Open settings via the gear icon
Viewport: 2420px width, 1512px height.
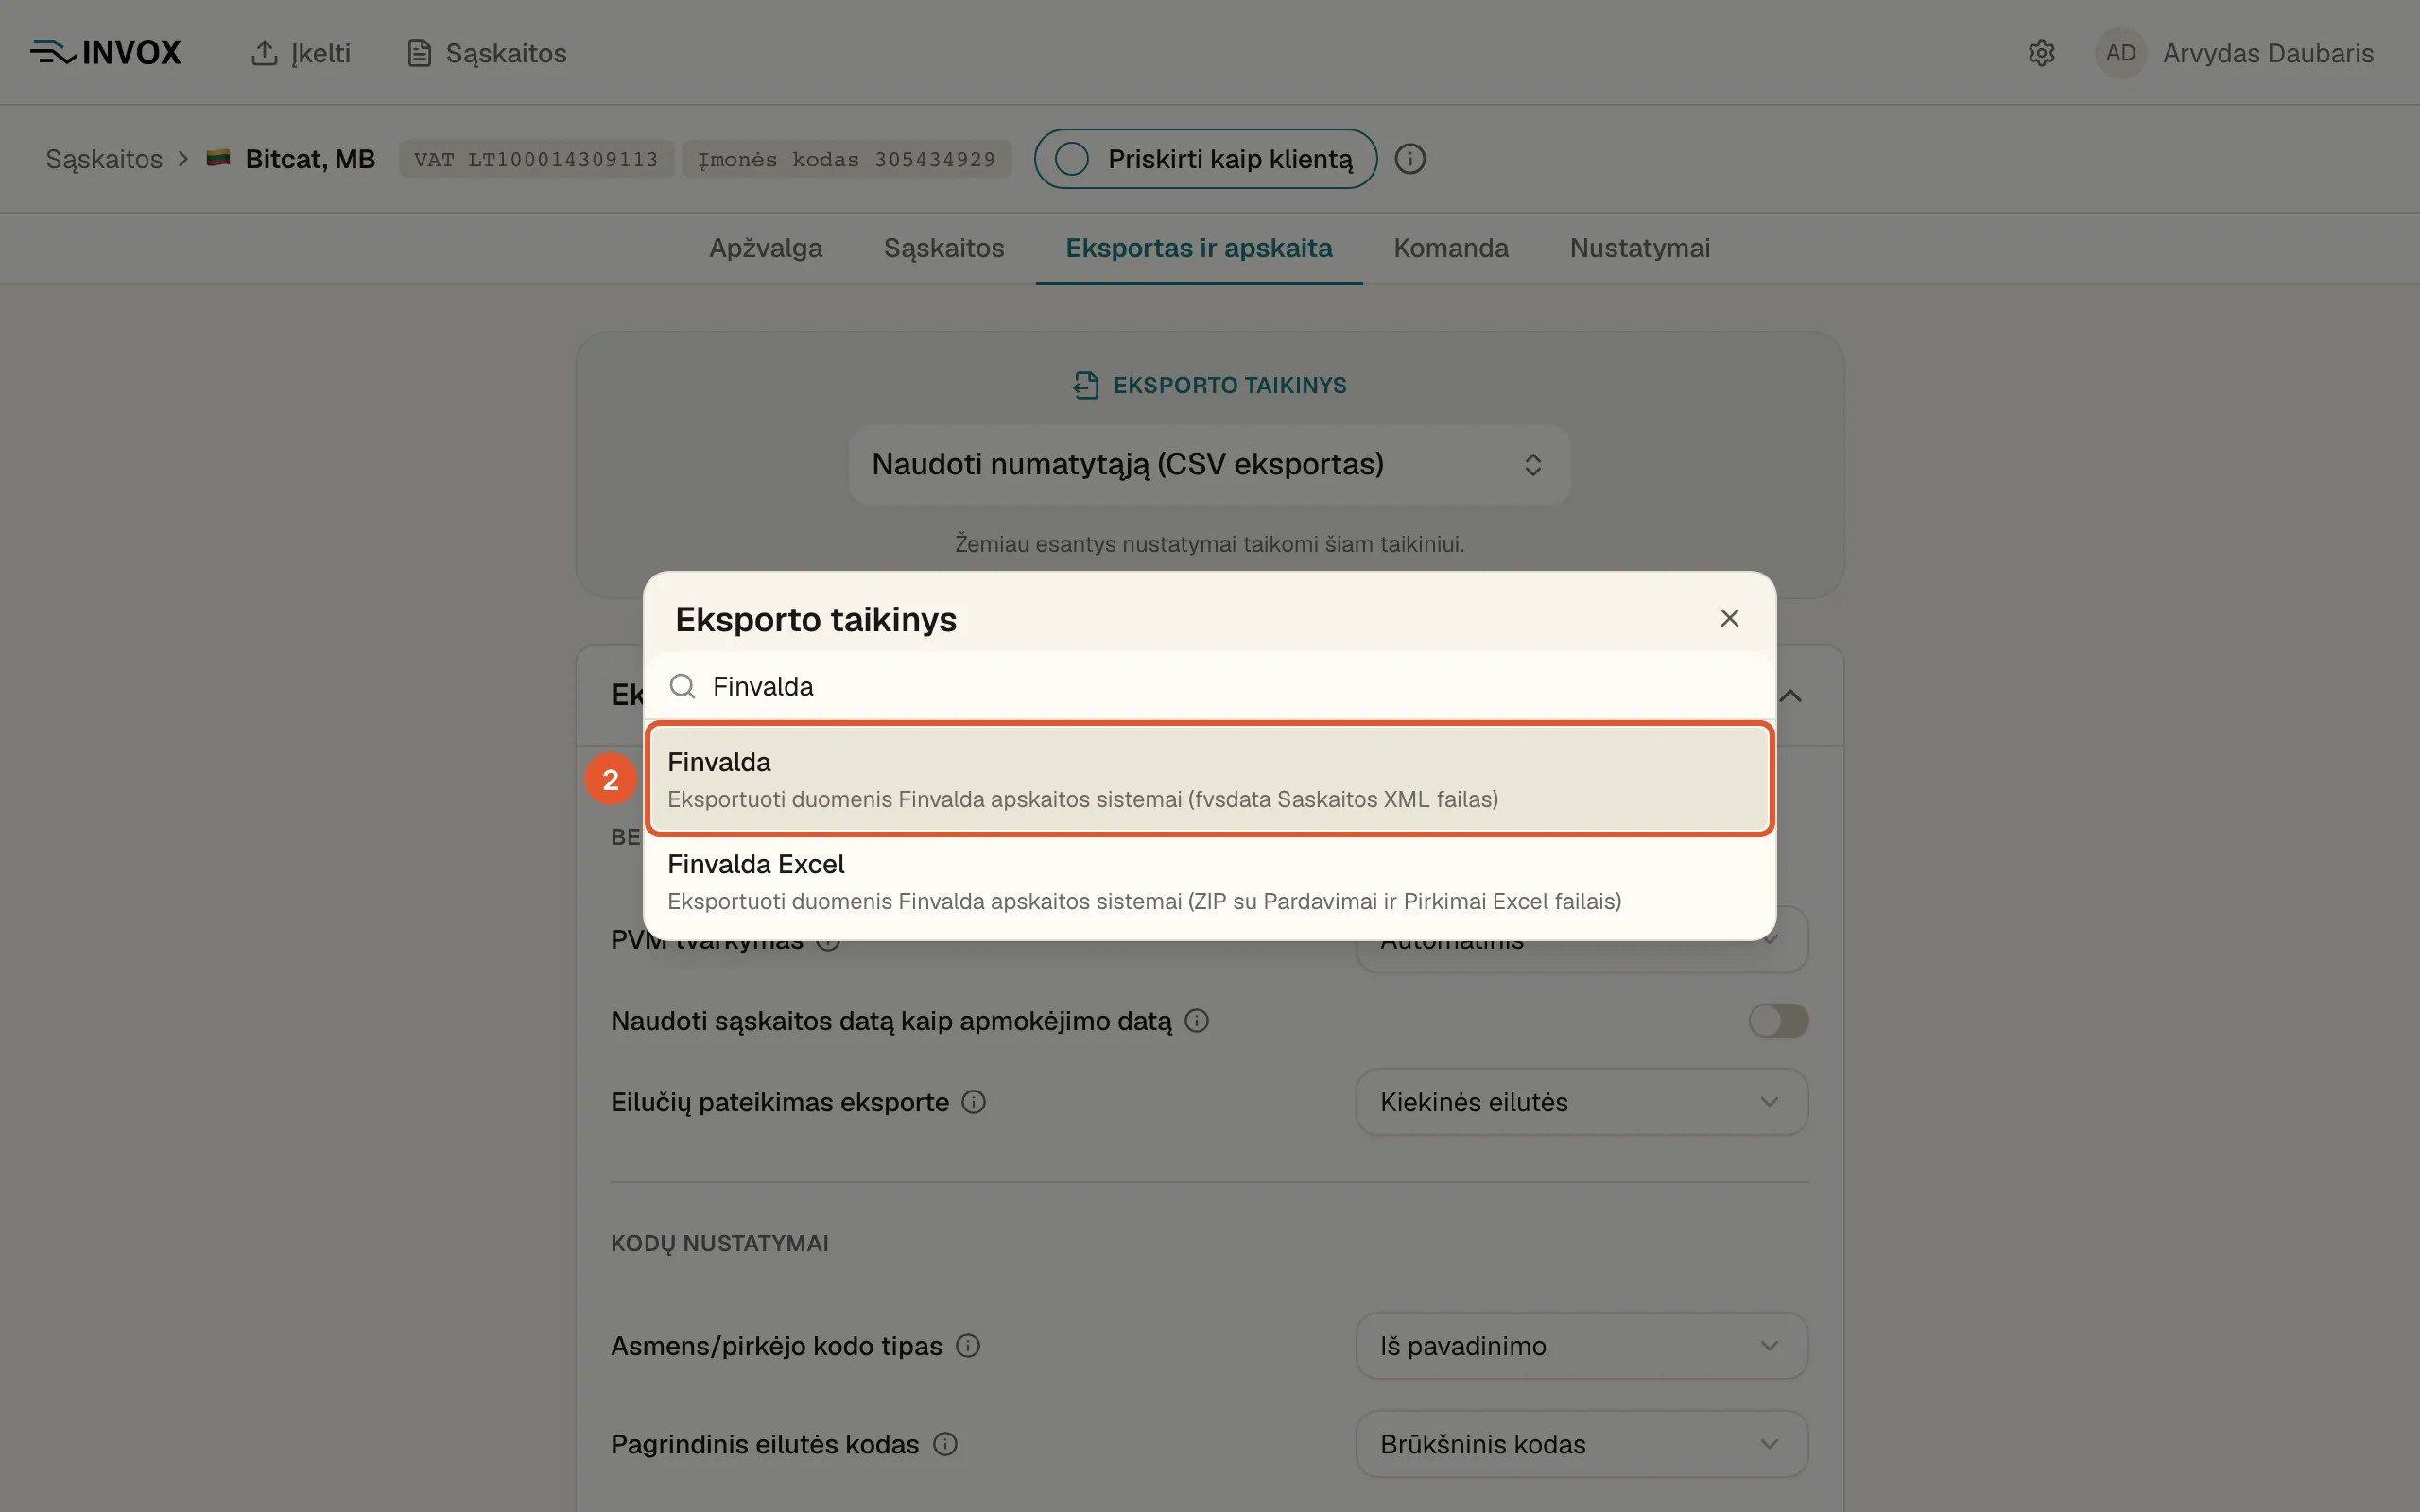click(2041, 53)
